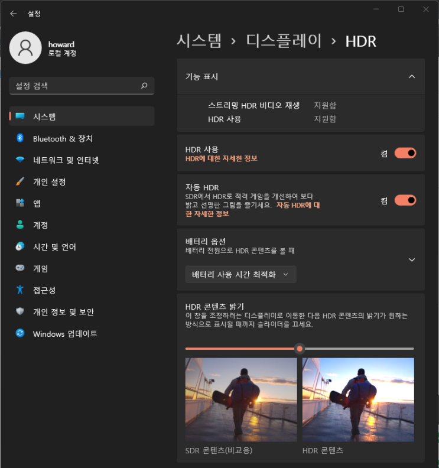
Task: Collapse the 기능 표시 section chevron
Action: [412, 77]
